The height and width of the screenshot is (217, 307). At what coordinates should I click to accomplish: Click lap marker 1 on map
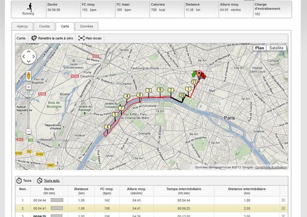pyautogui.click(x=188, y=89)
